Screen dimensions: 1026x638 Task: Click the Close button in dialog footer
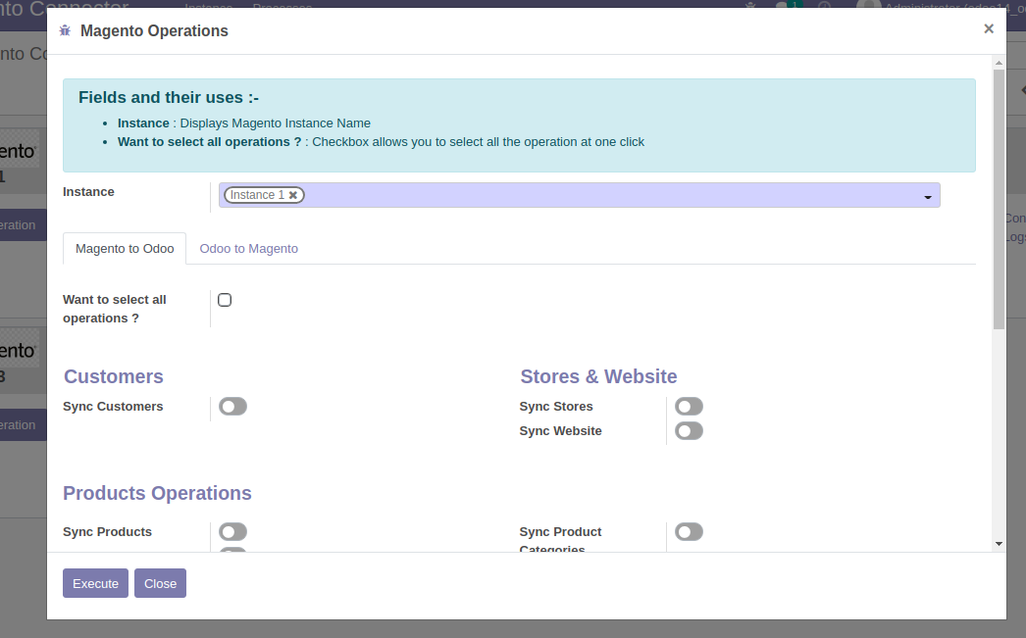click(x=160, y=583)
